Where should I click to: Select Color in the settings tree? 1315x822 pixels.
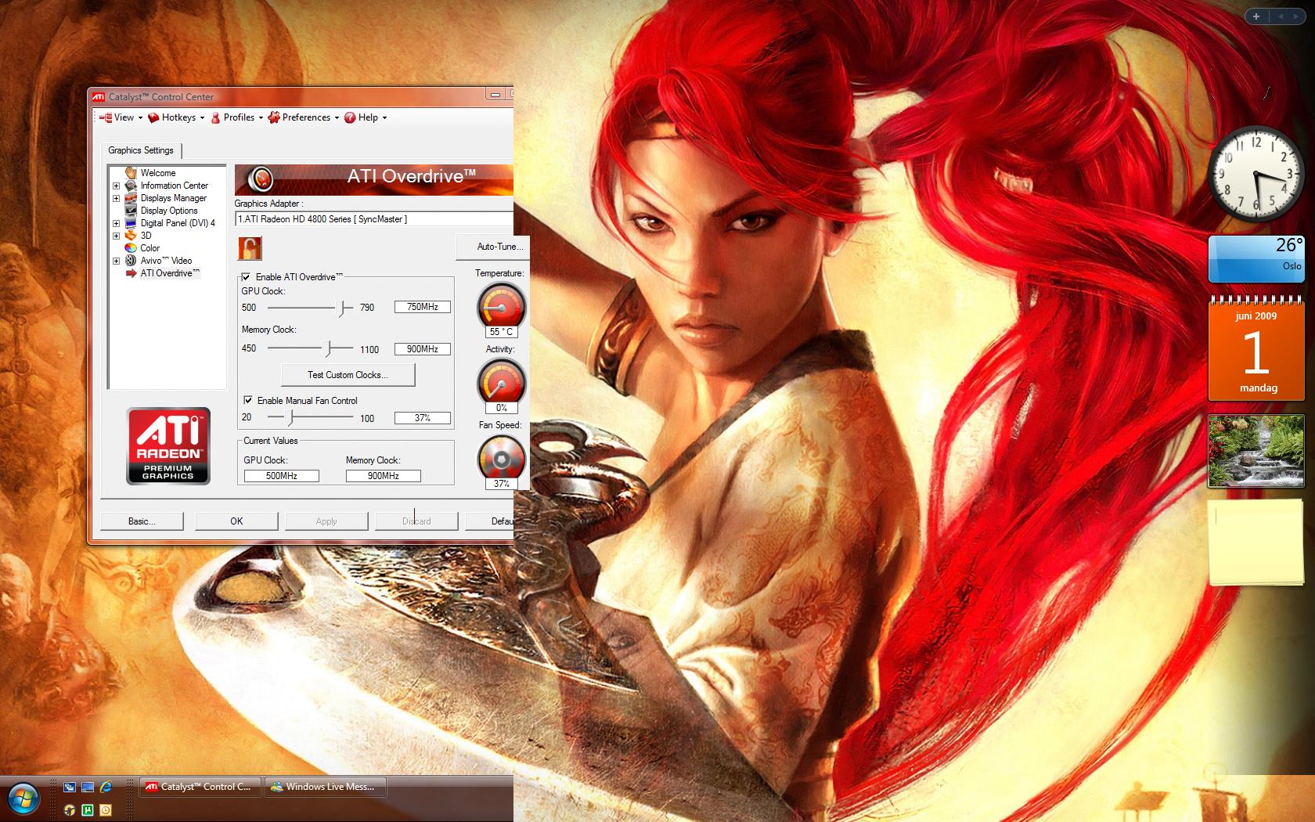[150, 248]
